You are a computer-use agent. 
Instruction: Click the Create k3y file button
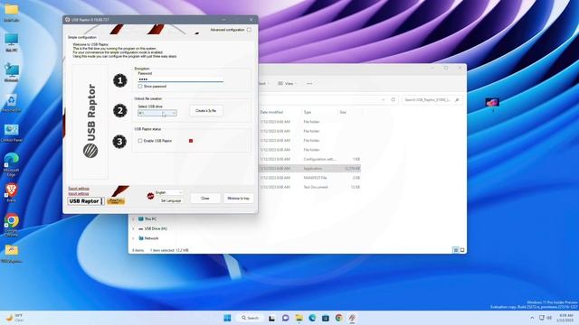tap(206, 110)
